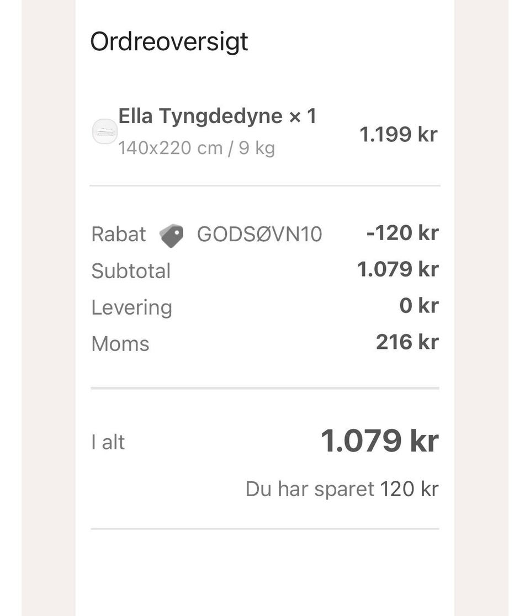Click the Subtotal label

pos(131,271)
